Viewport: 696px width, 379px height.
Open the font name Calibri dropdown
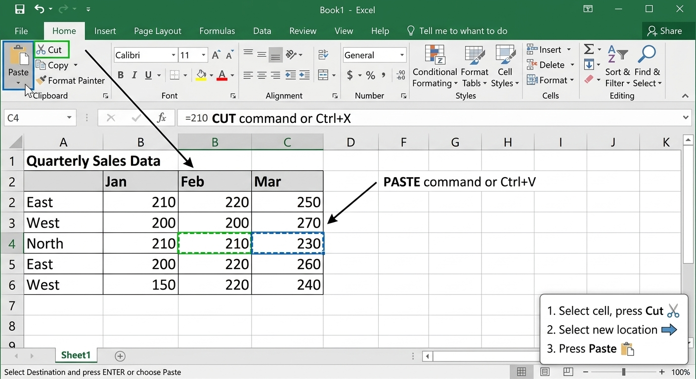click(174, 55)
